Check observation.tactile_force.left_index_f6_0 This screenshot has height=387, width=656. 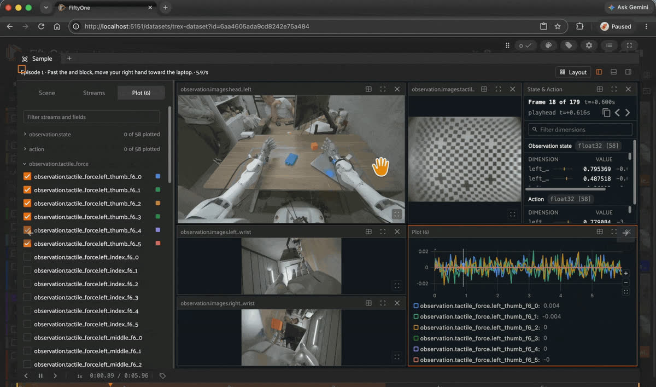(27, 257)
